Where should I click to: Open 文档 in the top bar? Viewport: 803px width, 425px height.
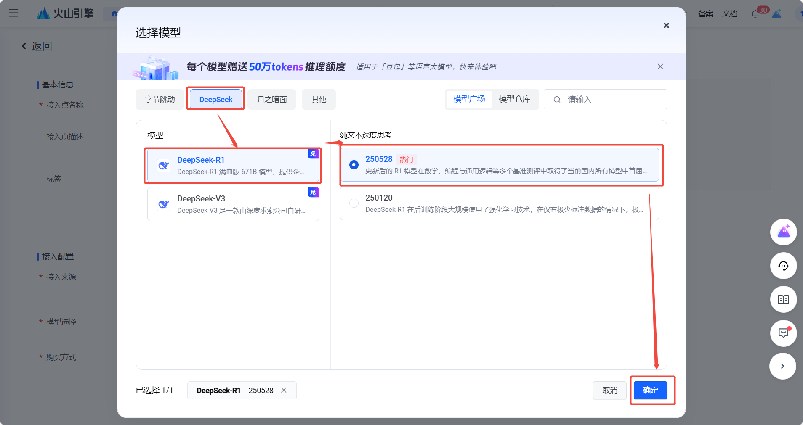[730, 14]
